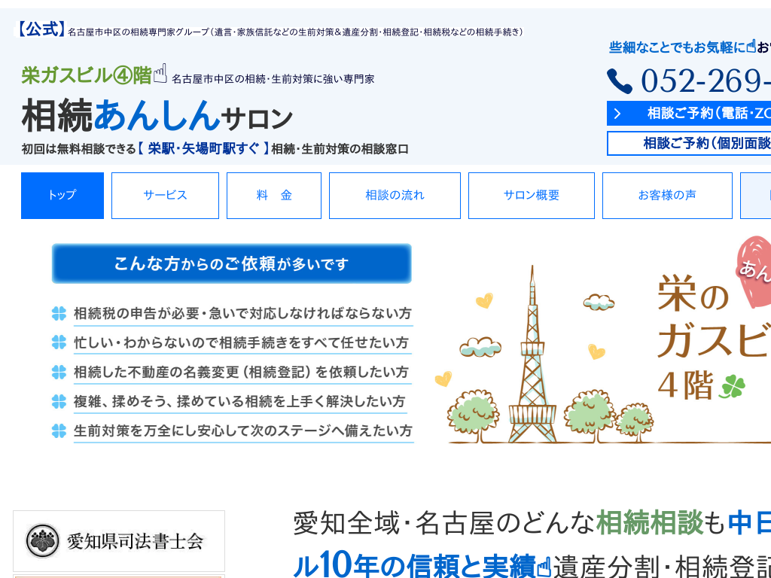Image resolution: width=771 pixels, height=578 pixels.
Task: Click the pointing hand icon beside 栄ガスビル④階
Action: pyautogui.click(x=160, y=74)
